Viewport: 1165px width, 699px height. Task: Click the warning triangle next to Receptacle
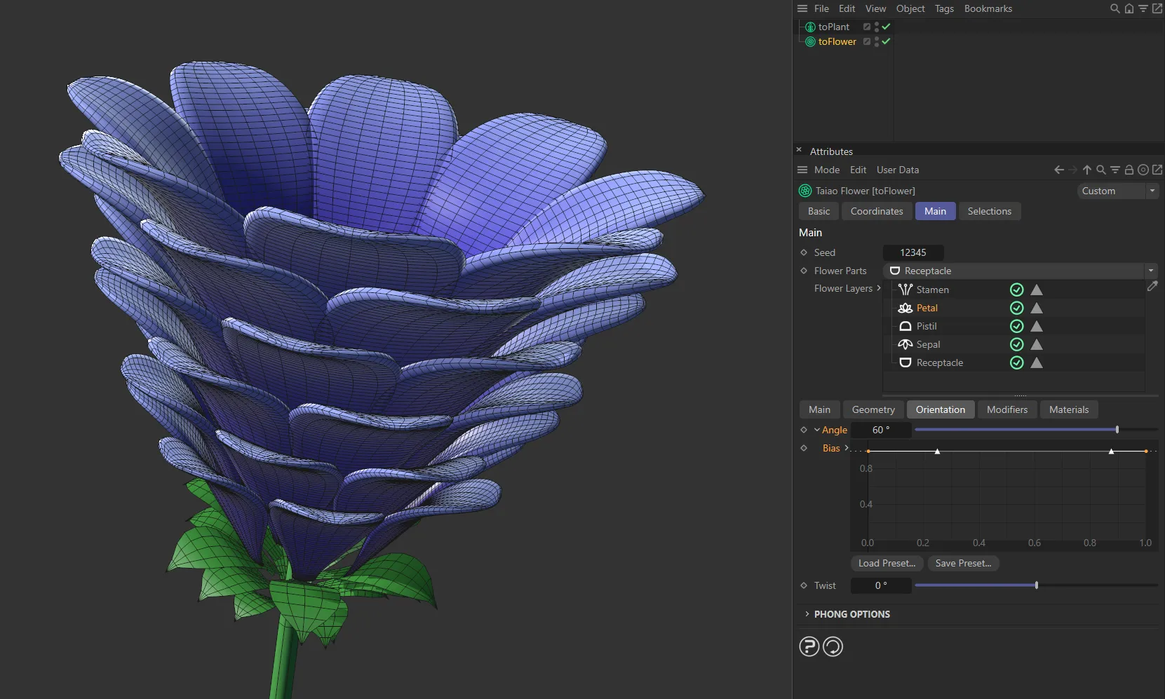click(1037, 362)
